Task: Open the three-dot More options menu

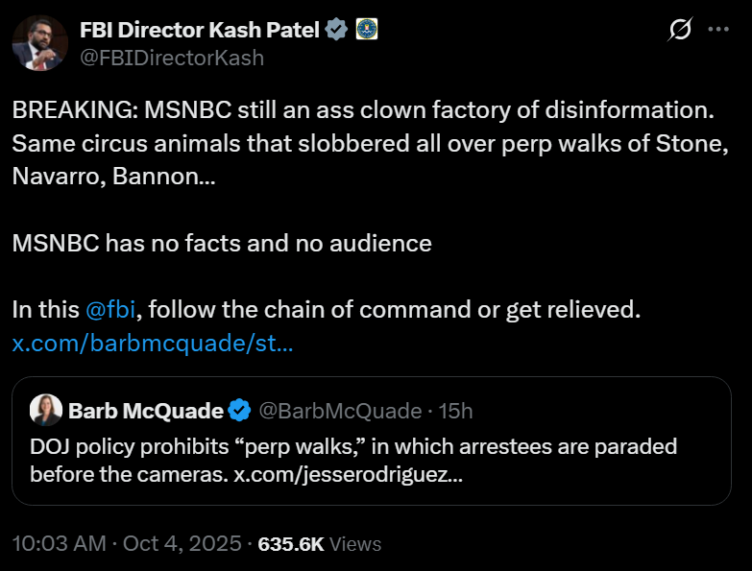Action: pos(718,30)
